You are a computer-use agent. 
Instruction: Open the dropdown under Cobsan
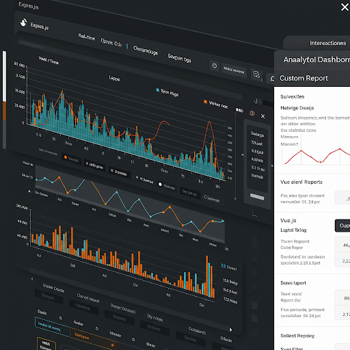pyautogui.click(x=191, y=339)
